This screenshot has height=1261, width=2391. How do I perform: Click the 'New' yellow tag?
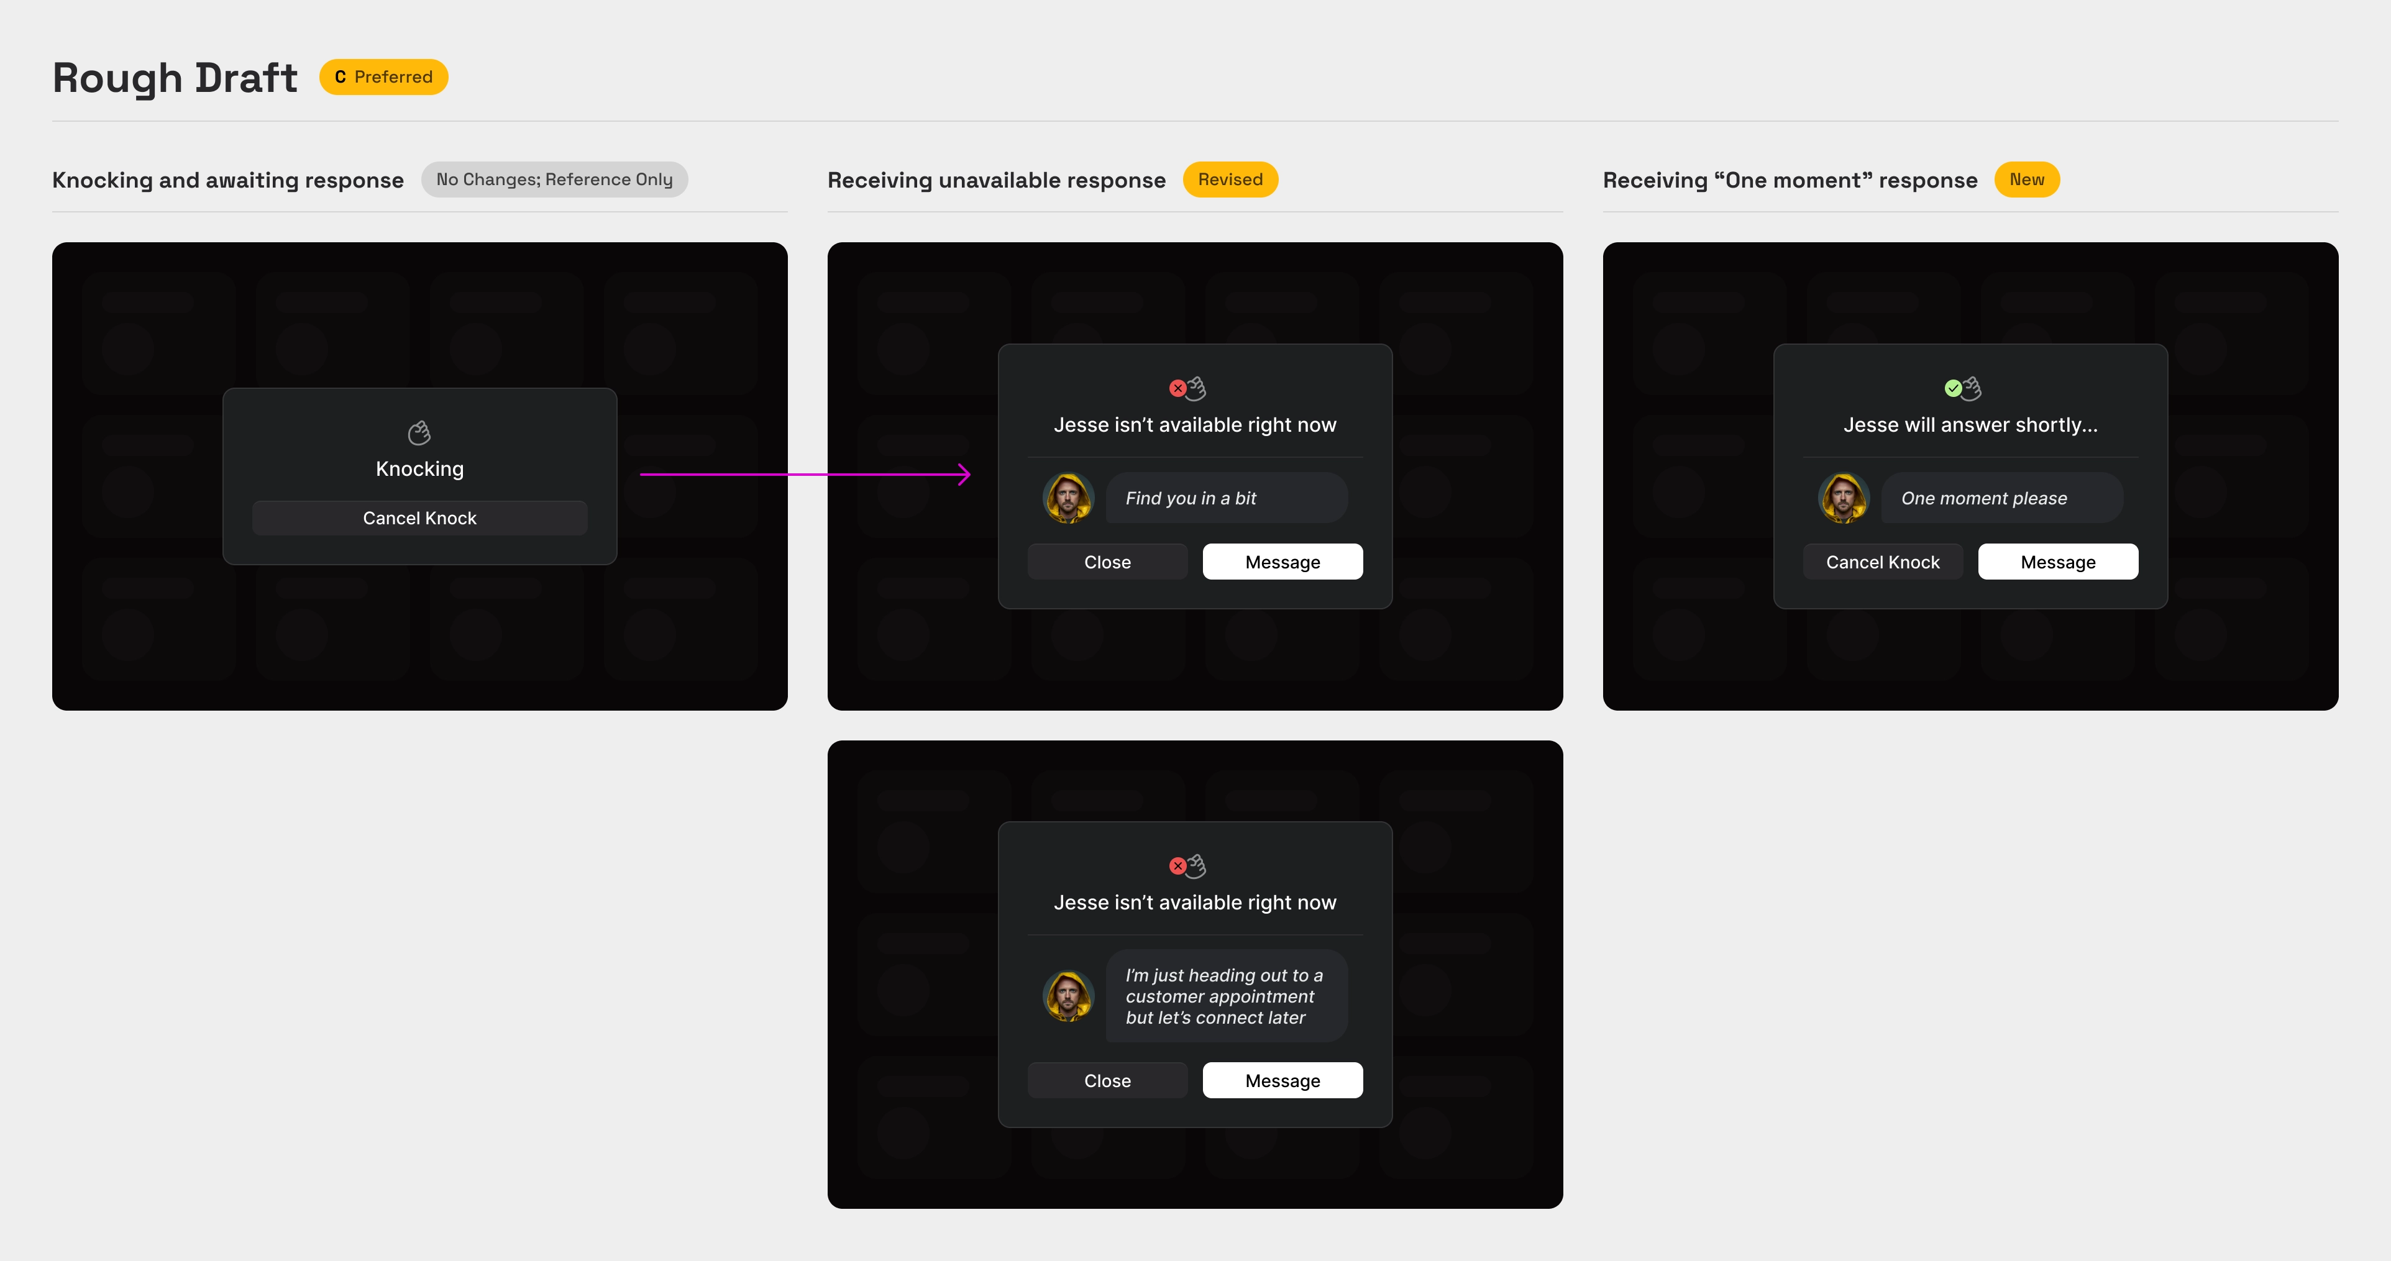(x=2026, y=179)
